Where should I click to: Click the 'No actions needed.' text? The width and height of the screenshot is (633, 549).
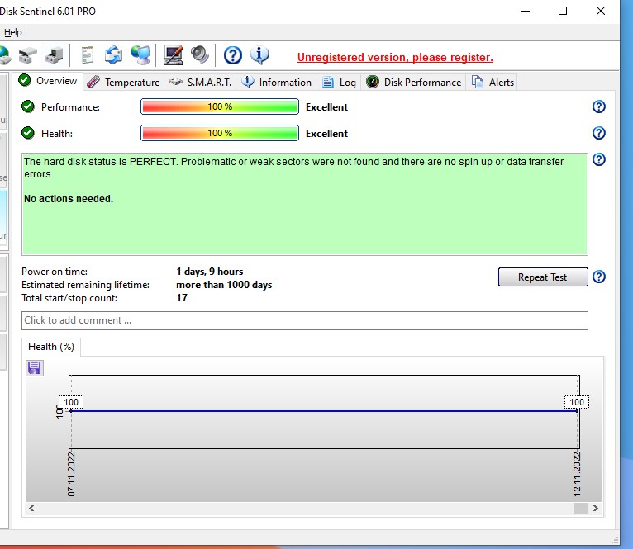[69, 199]
